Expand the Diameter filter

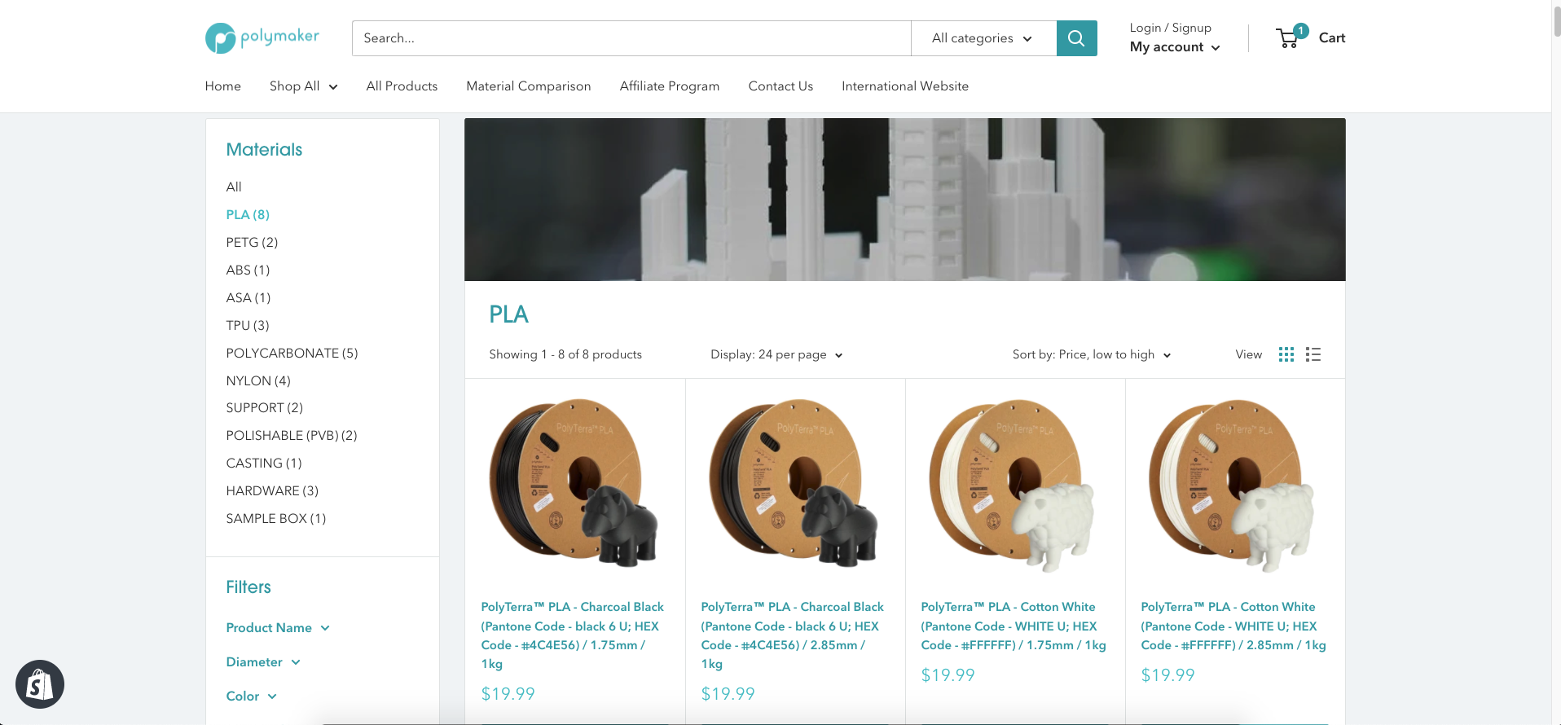tap(263, 662)
